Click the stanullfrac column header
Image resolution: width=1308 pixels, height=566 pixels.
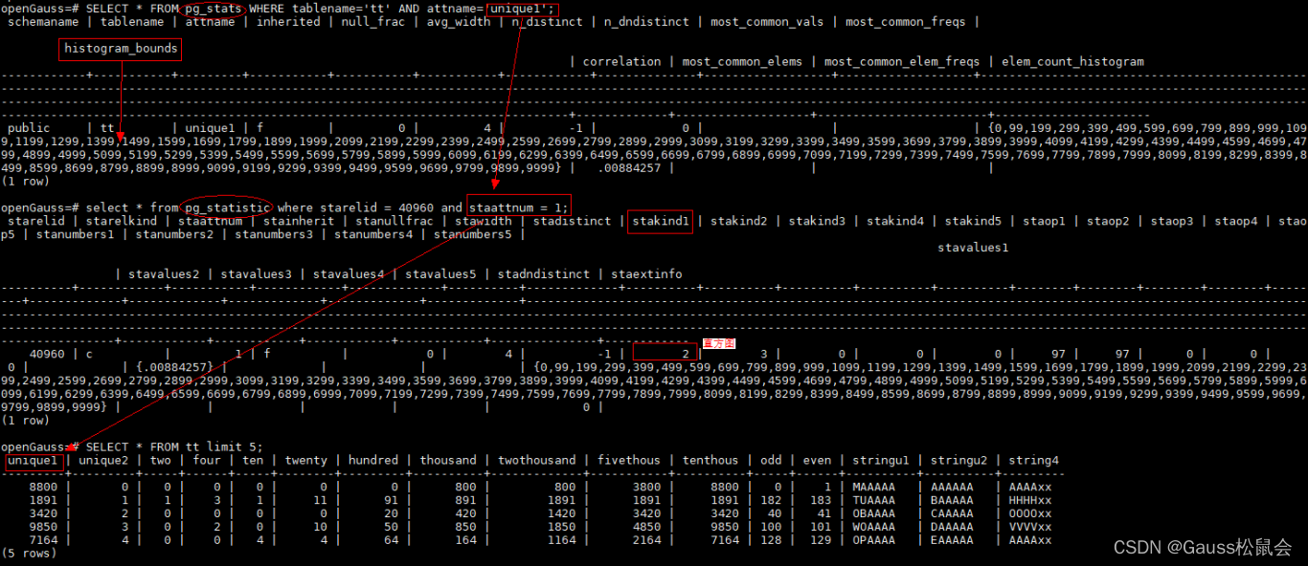coord(395,222)
